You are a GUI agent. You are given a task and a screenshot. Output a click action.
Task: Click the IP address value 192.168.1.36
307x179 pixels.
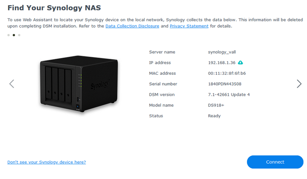point(222,63)
